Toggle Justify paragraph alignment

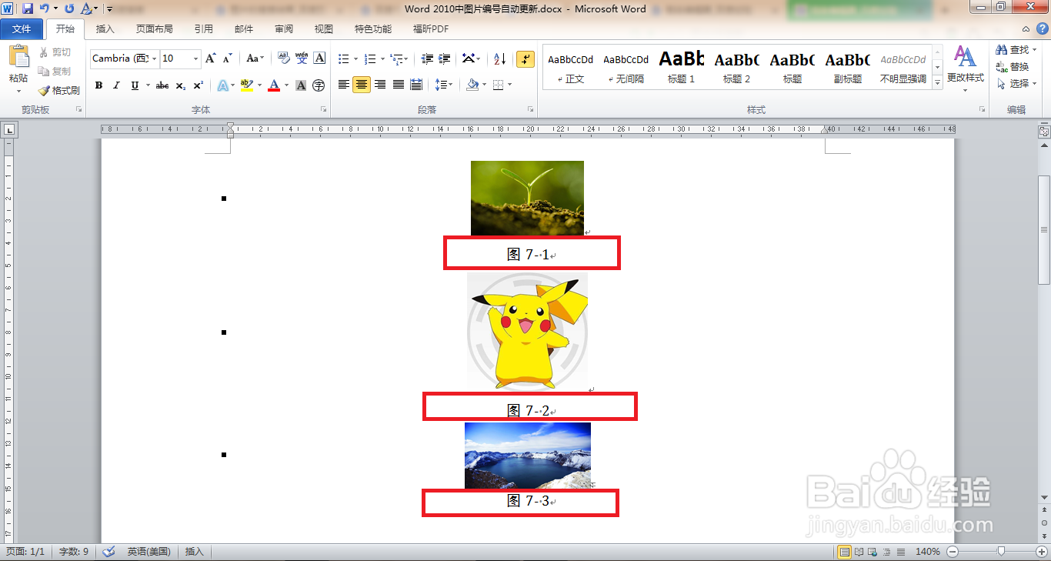click(398, 85)
